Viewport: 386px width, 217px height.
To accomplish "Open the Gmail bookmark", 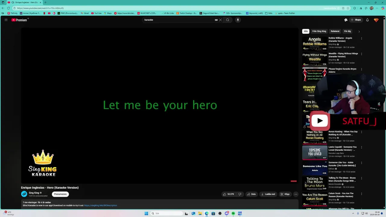I will [x=85, y=13].
